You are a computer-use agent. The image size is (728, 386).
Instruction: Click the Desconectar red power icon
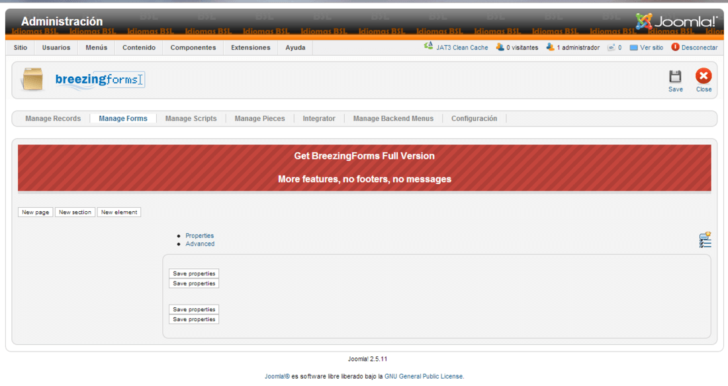(x=675, y=47)
